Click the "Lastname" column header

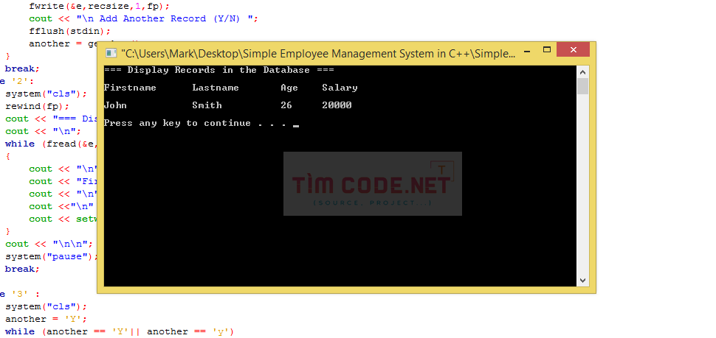coord(216,88)
